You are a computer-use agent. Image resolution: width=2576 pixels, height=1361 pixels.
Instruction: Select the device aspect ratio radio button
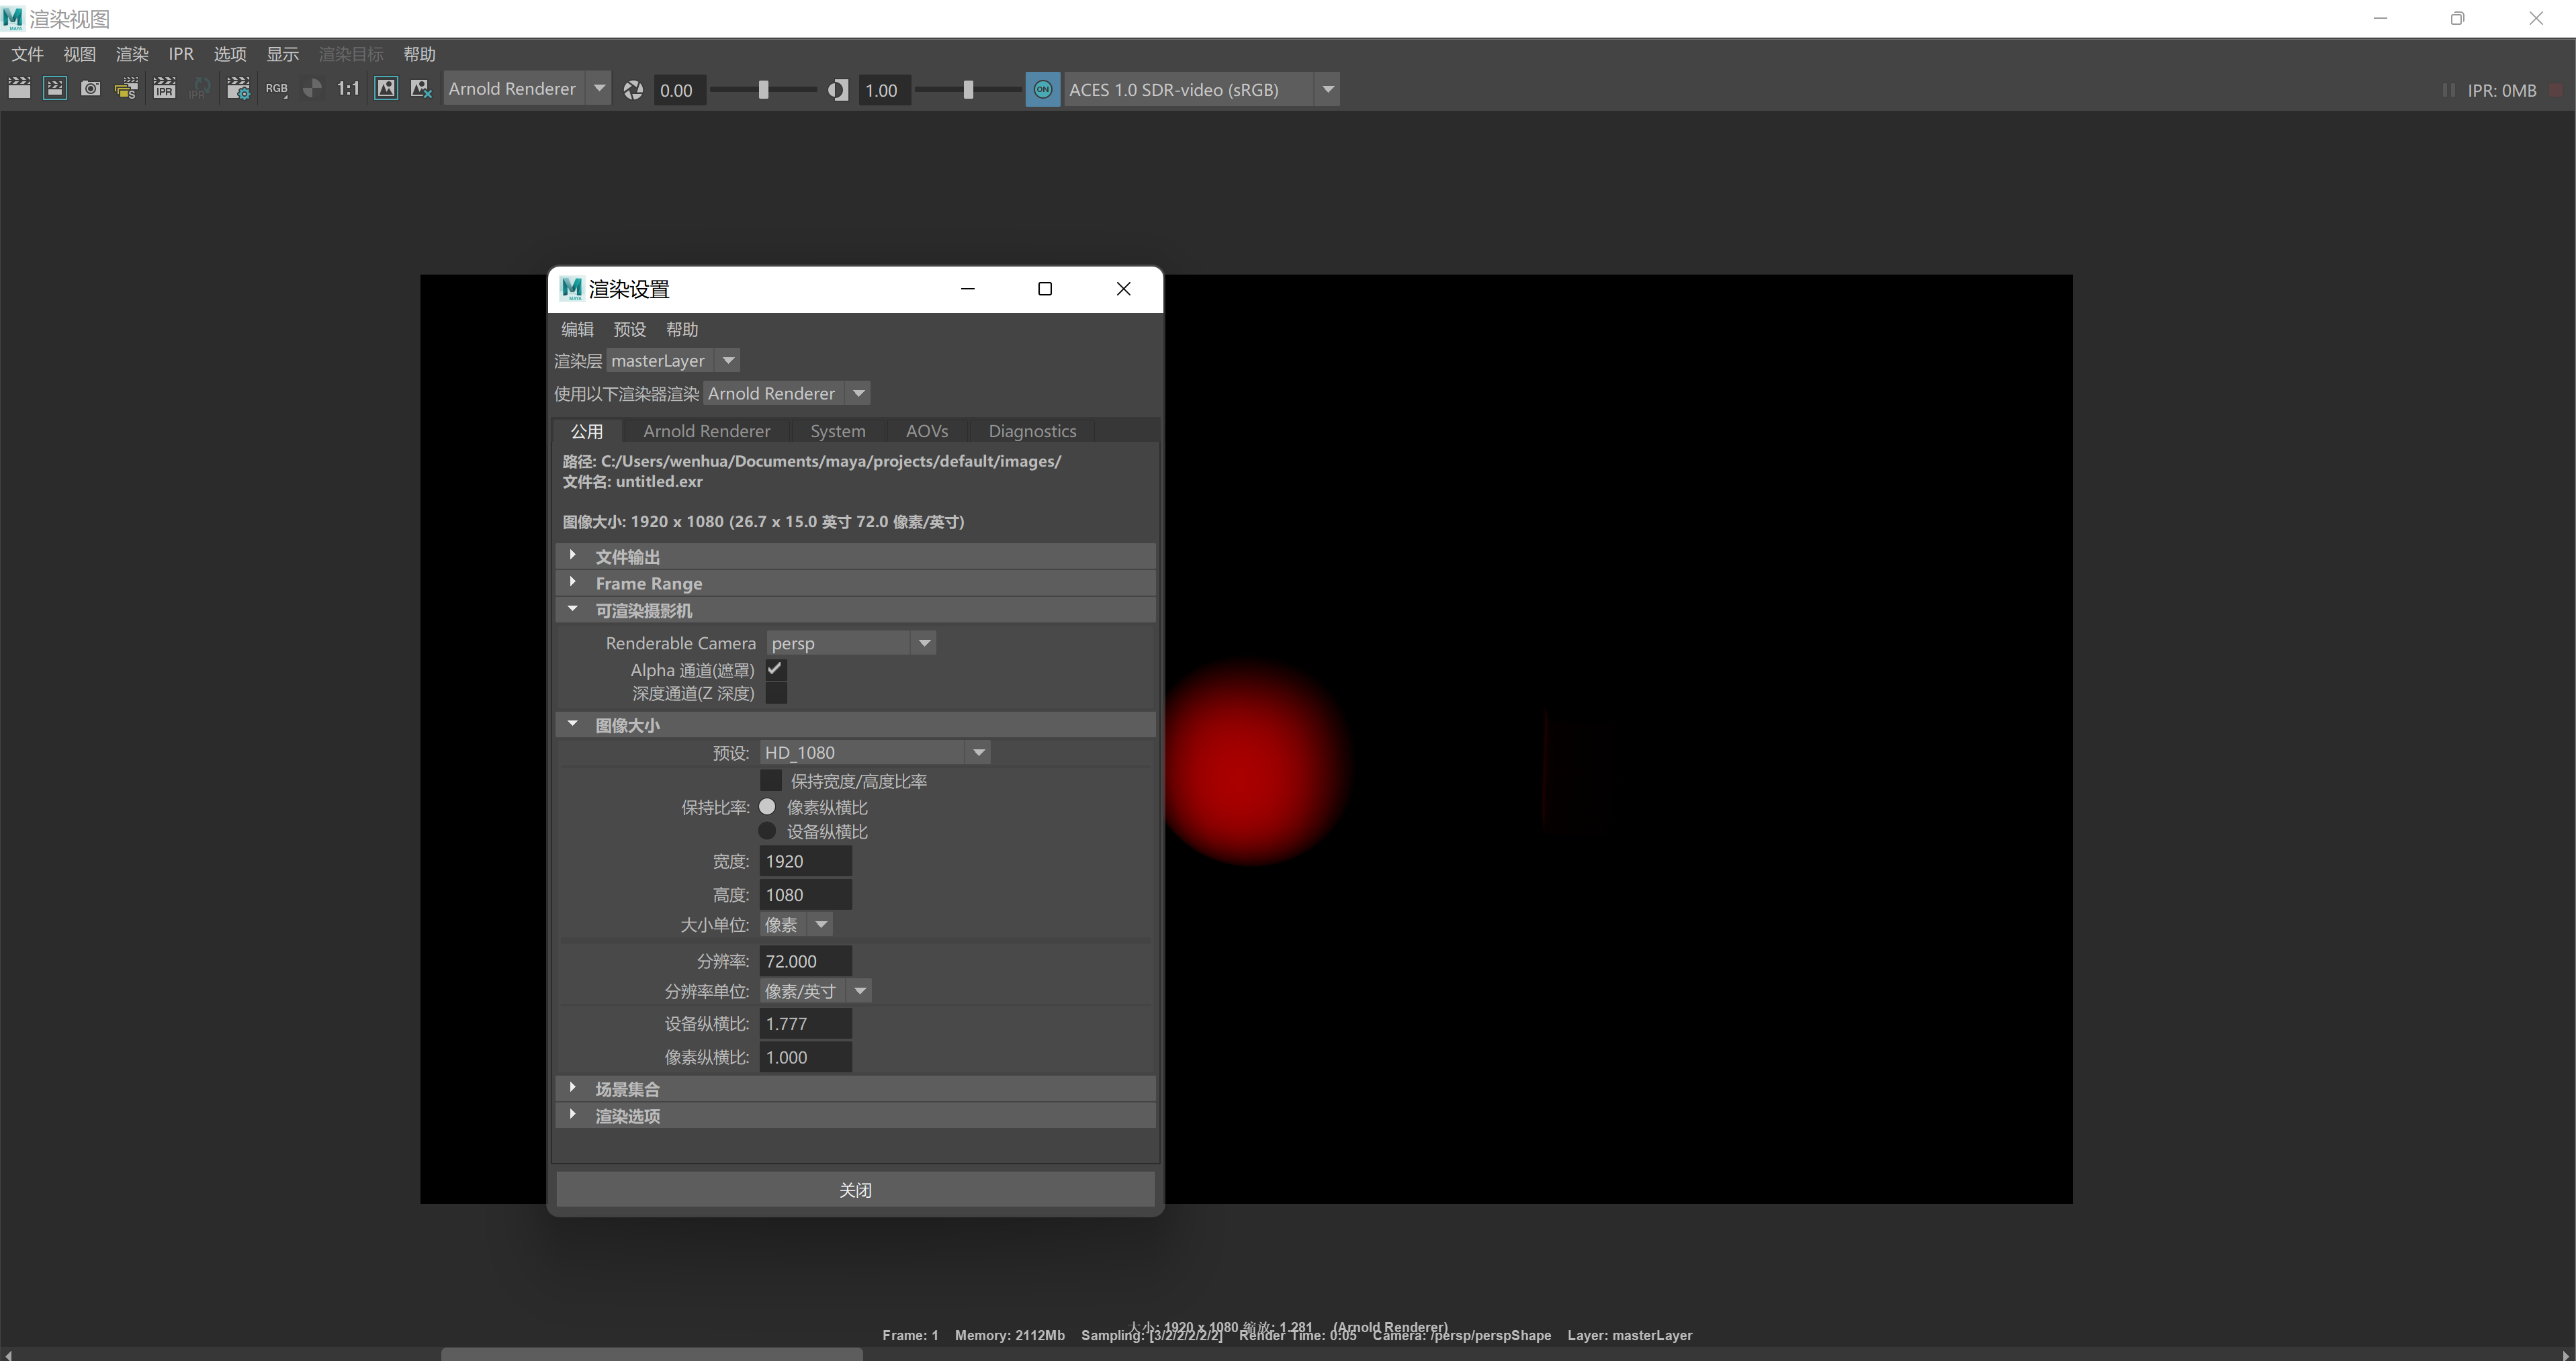[767, 831]
